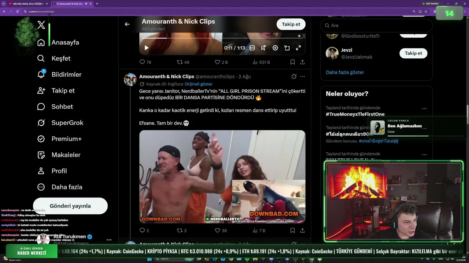Open more options for the third trend
The width and height of the screenshot is (469, 263).
click(x=424, y=155)
